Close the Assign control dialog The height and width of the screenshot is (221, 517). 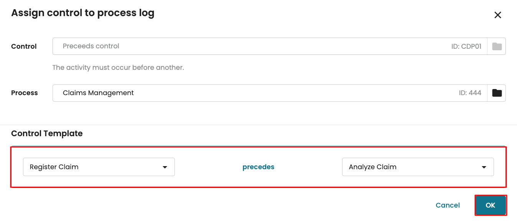pyautogui.click(x=497, y=15)
